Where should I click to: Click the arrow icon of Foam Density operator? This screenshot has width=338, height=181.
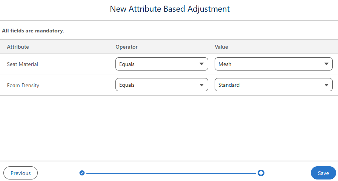click(201, 85)
